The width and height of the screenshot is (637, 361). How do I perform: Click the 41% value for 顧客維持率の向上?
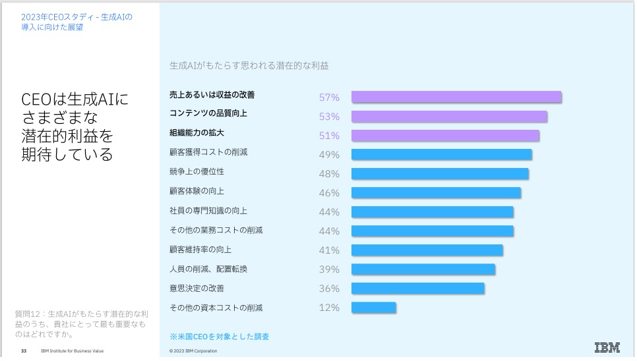329,250
